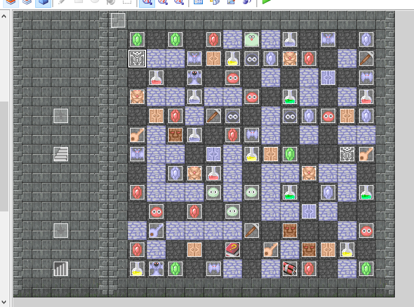Toggle the 1:1 zoom magnifier button
The width and height of the screenshot is (414, 307).
click(147, 2)
